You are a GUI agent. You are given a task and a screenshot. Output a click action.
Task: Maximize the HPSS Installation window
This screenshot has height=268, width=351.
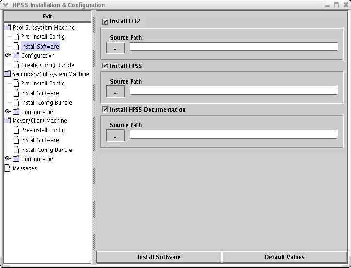coord(336,5)
